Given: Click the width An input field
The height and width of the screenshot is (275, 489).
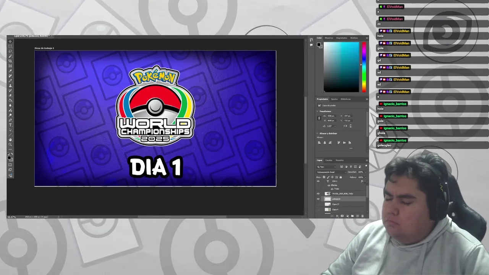Looking at the screenshot, I should [332, 116].
